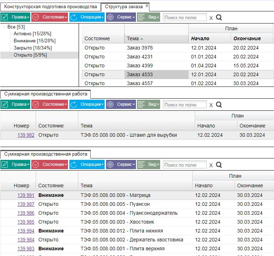Screen dimensions: 274x256
Task: Open work number link 139 991
Action: (x=26, y=195)
